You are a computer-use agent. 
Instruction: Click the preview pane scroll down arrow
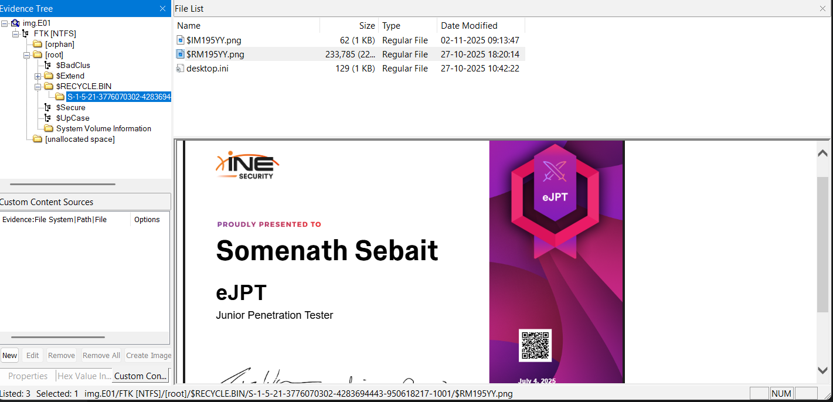pyautogui.click(x=823, y=370)
